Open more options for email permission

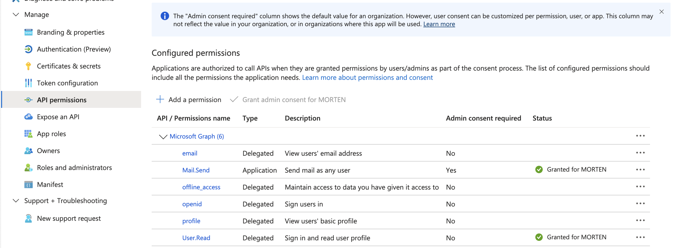pyautogui.click(x=640, y=153)
